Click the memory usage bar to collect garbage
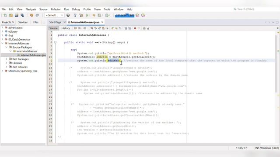 tap(124, 15)
